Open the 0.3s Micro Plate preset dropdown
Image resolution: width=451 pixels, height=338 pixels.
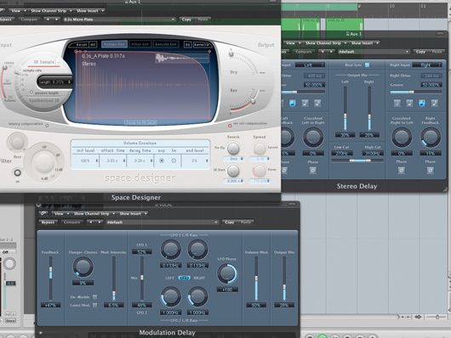(119, 20)
